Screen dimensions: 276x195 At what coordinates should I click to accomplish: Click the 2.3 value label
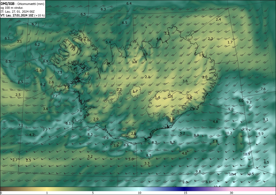[x=210, y=39]
